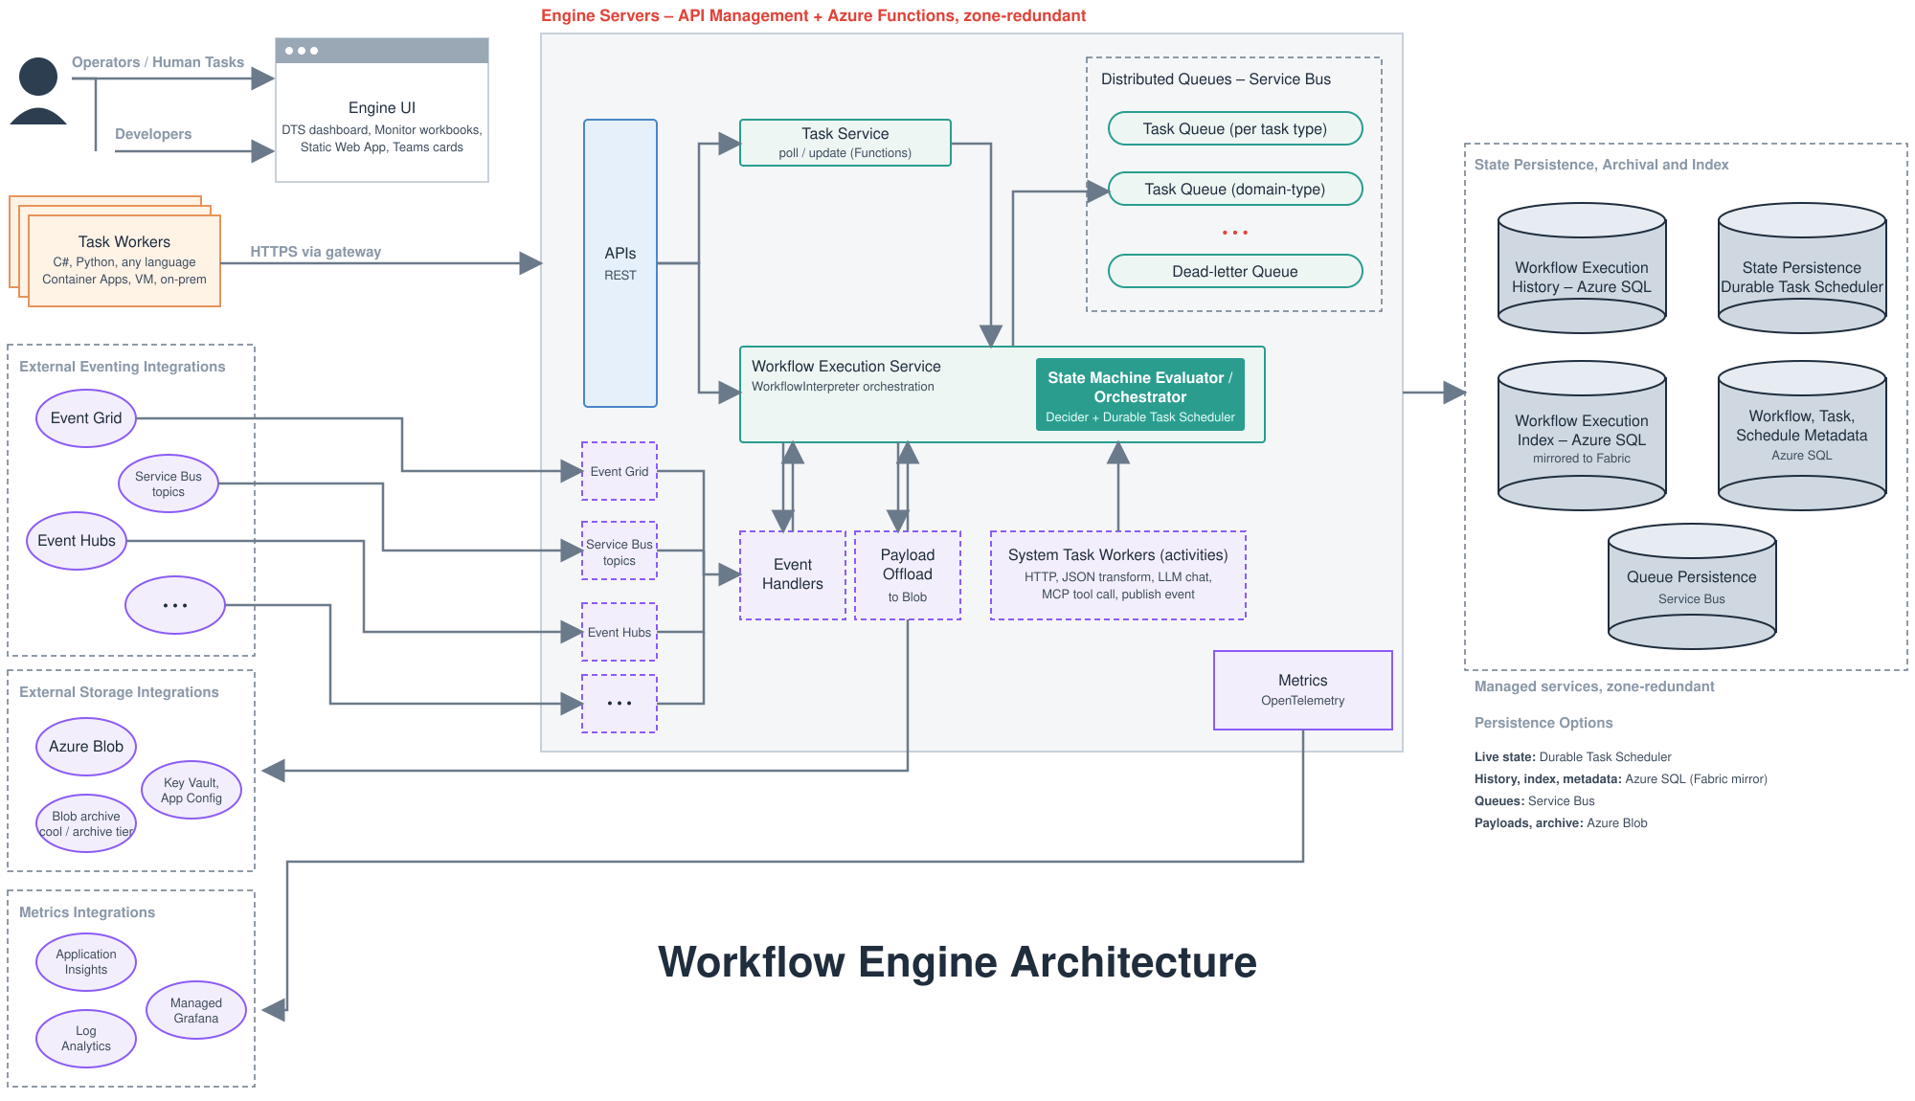The height and width of the screenshot is (1101, 1915).
Task: Select the State Persistence Durable Task Scheduler cylinder
Action: coord(1802,268)
